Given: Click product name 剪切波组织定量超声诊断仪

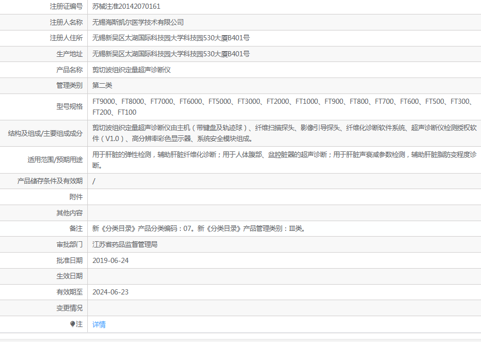Looking at the screenshot, I should pyautogui.click(x=132, y=70).
